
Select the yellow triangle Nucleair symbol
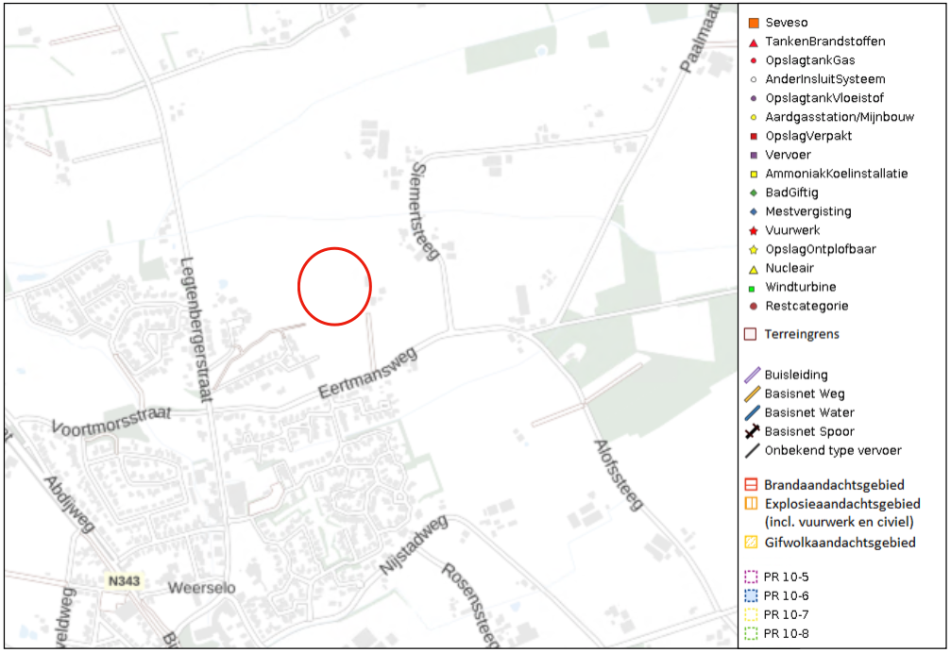click(754, 269)
